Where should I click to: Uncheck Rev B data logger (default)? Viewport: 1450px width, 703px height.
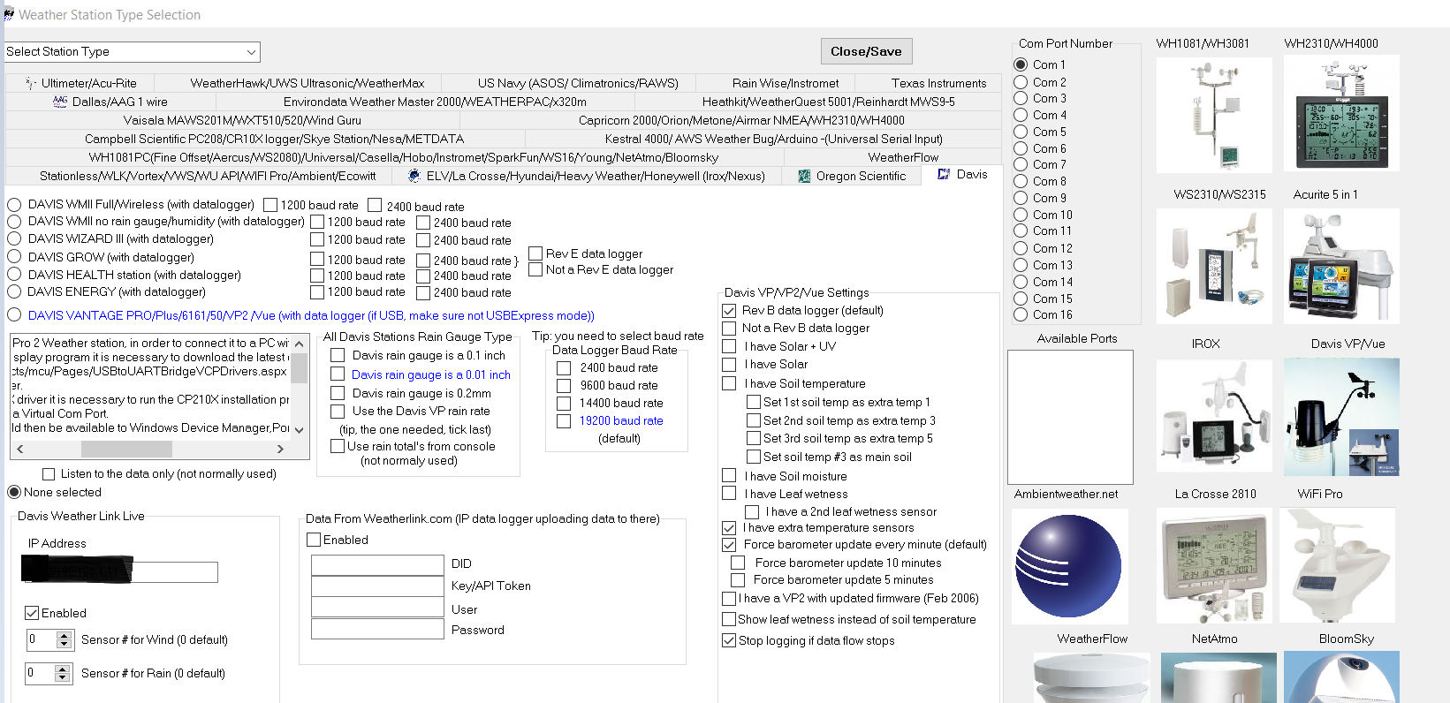pyautogui.click(x=729, y=310)
